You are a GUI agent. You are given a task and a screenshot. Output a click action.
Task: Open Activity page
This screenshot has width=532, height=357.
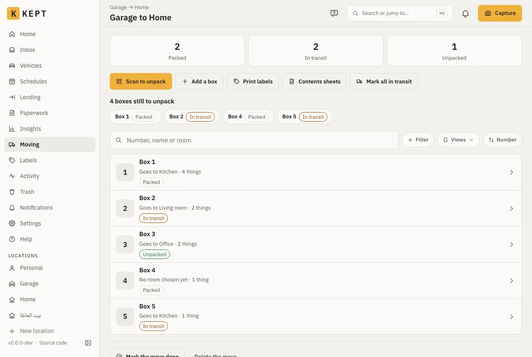[50, 176]
